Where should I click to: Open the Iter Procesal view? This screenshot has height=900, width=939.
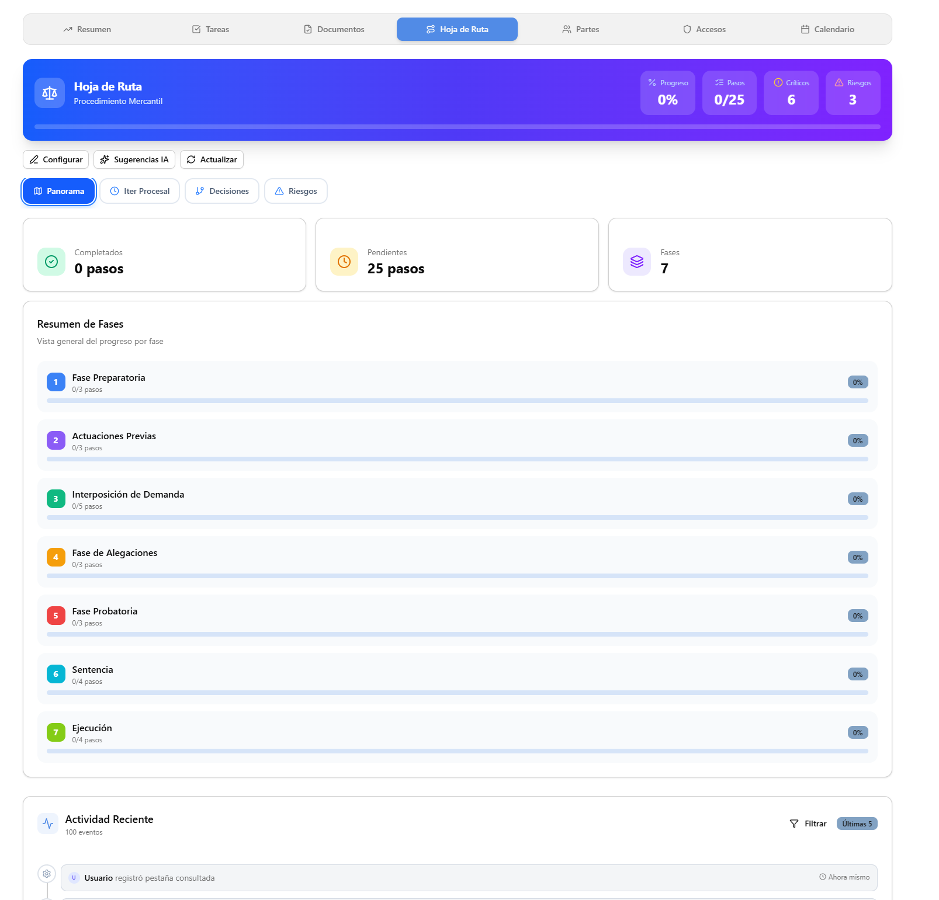[140, 191]
